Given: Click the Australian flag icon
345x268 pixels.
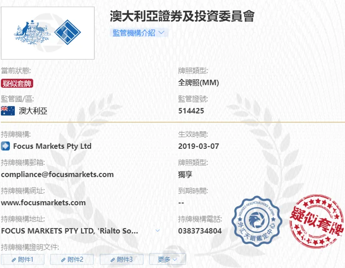Looking at the screenshot, I should click(x=8, y=111).
